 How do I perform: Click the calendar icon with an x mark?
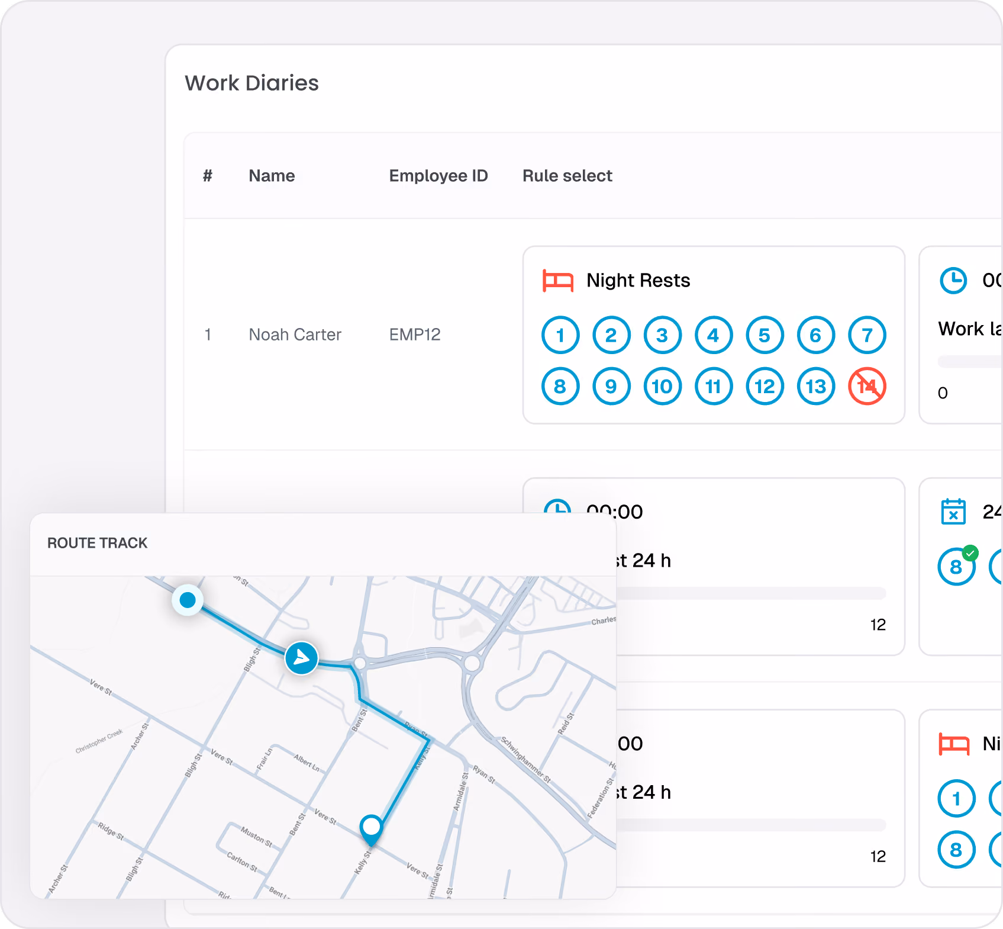tap(953, 512)
